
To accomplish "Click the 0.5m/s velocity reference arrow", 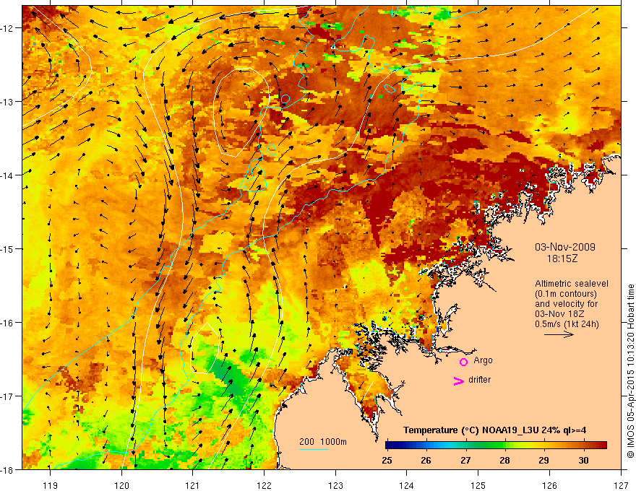I will tap(559, 334).
